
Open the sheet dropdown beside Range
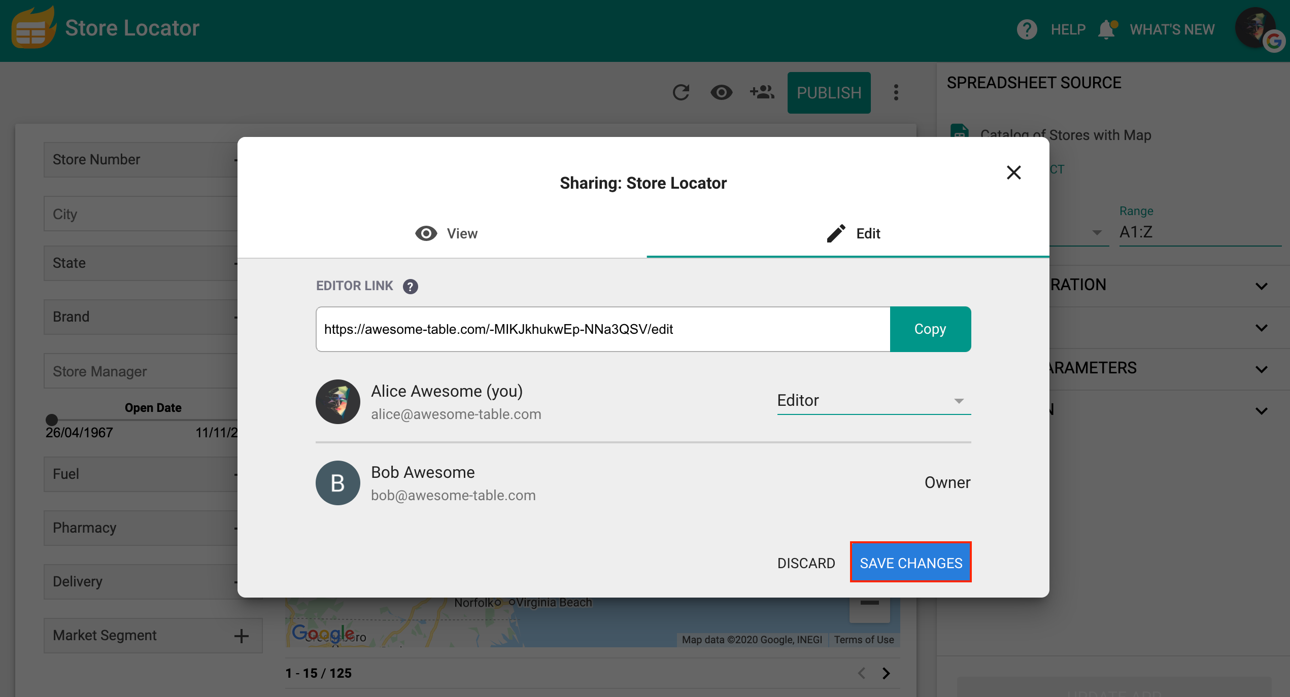click(x=1097, y=233)
